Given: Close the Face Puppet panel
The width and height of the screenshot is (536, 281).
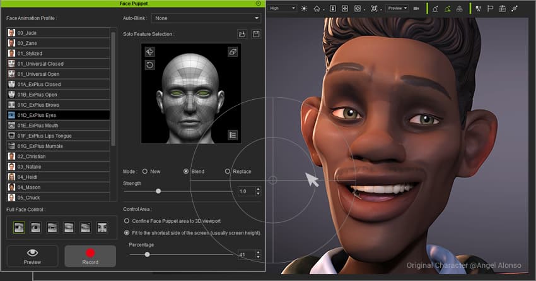Looking at the screenshot, I should pos(259,3).
